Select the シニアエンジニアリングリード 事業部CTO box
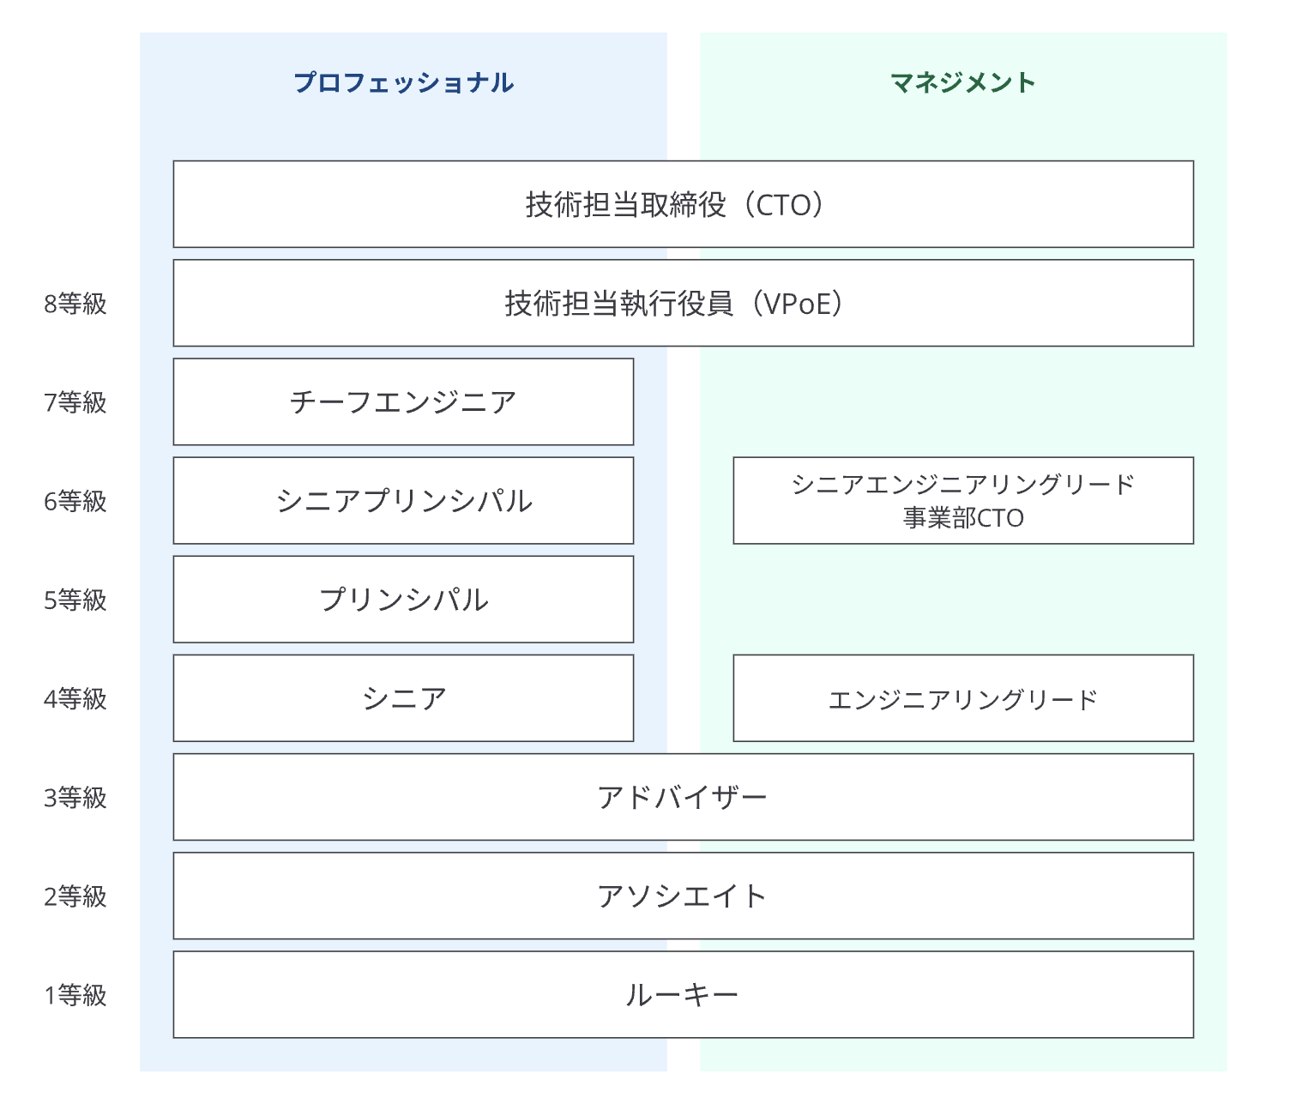The width and height of the screenshot is (1290, 1110). [x=962, y=500]
